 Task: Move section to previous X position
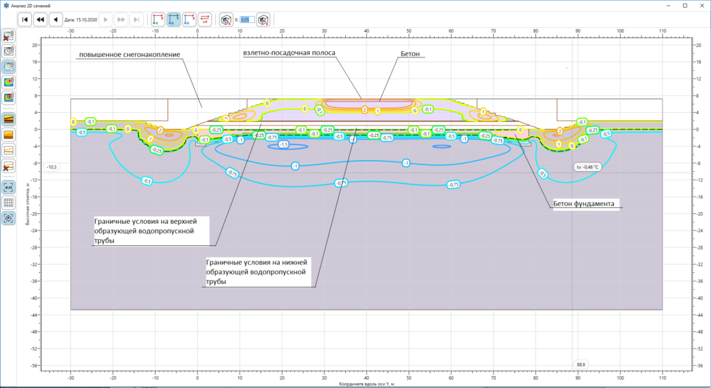tap(226, 19)
